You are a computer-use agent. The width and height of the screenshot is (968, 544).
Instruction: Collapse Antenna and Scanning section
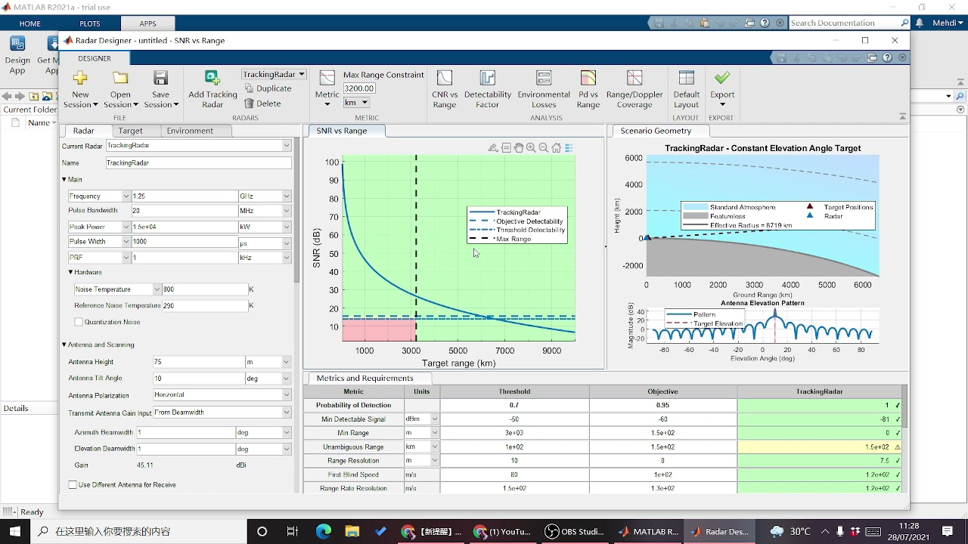64,345
